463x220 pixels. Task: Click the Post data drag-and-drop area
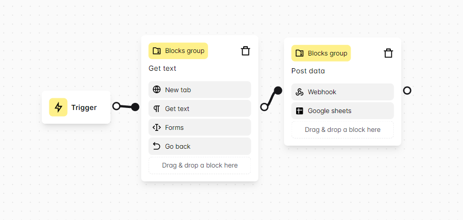(x=342, y=130)
